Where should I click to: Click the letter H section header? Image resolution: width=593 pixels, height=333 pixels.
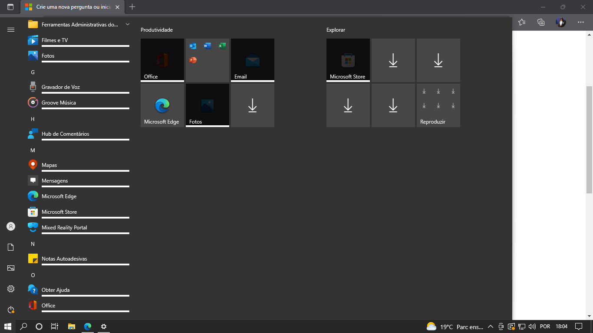33,119
